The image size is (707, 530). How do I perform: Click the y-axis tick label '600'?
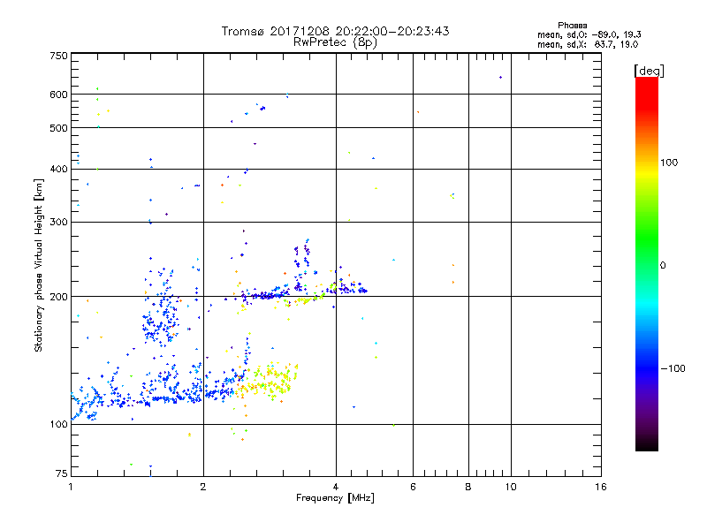(x=58, y=95)
